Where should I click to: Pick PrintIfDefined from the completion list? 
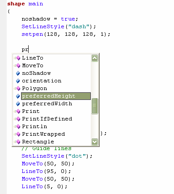pyautogui.click(x=47, y=119)
